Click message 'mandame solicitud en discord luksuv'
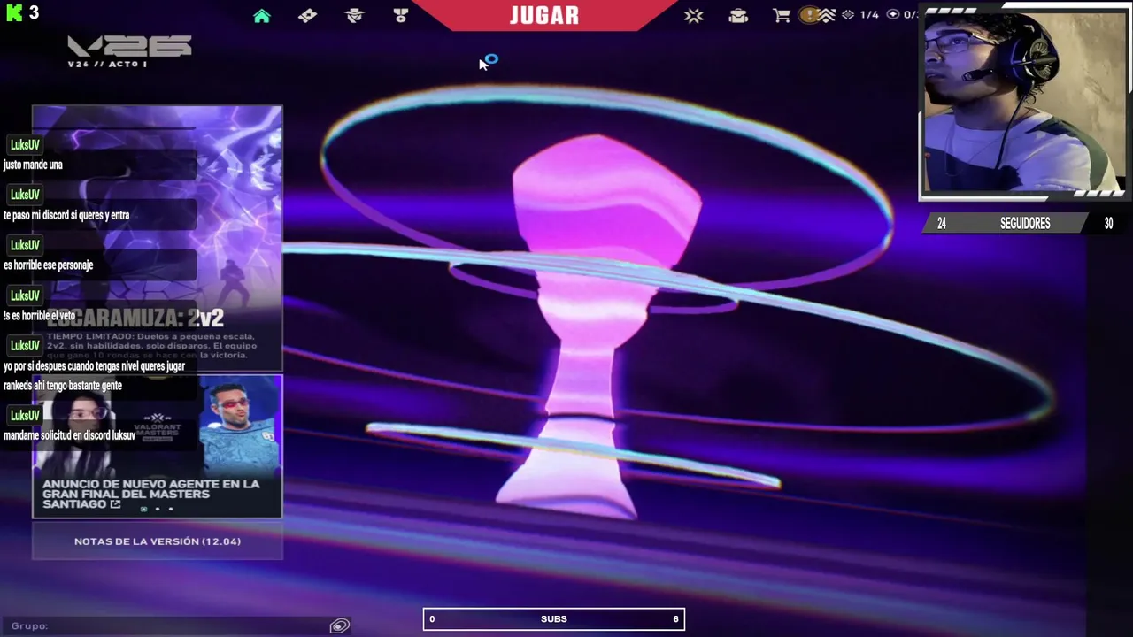 pyautogui.click(x=69, y=435)
